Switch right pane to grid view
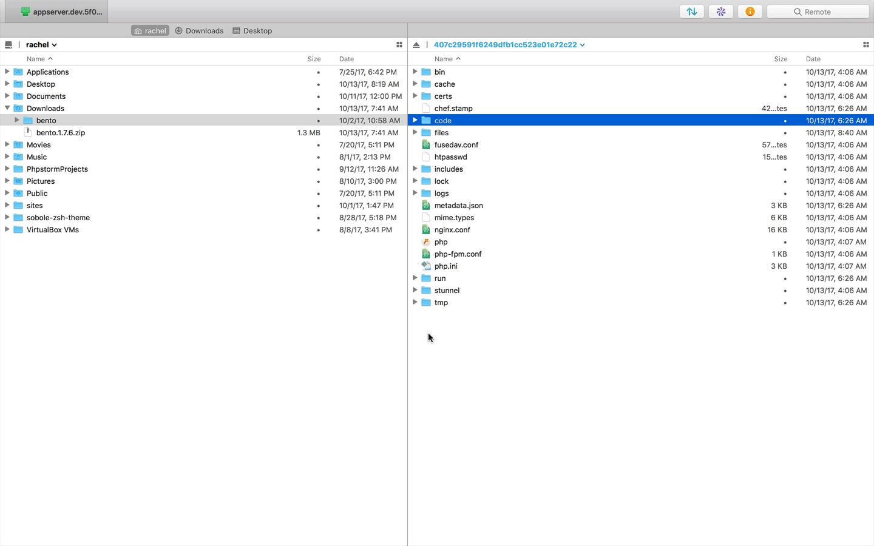Viewport: 874px width, 546px height. (x=866, y=44)
